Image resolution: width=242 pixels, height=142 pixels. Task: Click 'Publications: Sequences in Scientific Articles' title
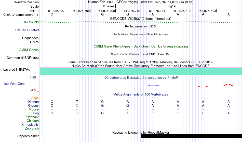[x=141, y=34]
